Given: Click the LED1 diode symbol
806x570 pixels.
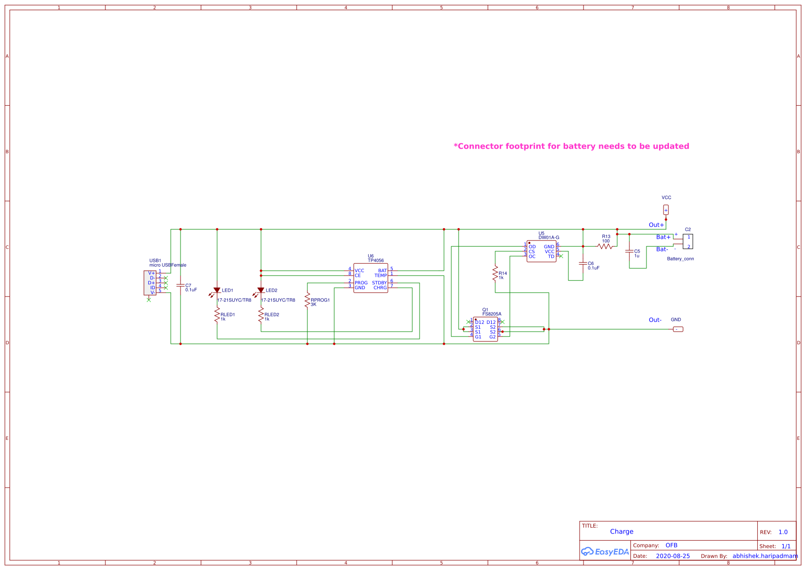Looking at the screenshot, I should [217, 290].
